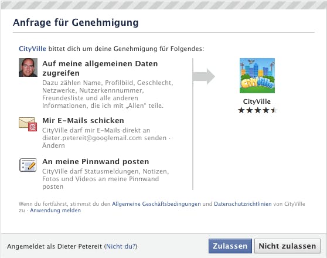Click the Anfrage für Genehmigung title

coord(76,22)
